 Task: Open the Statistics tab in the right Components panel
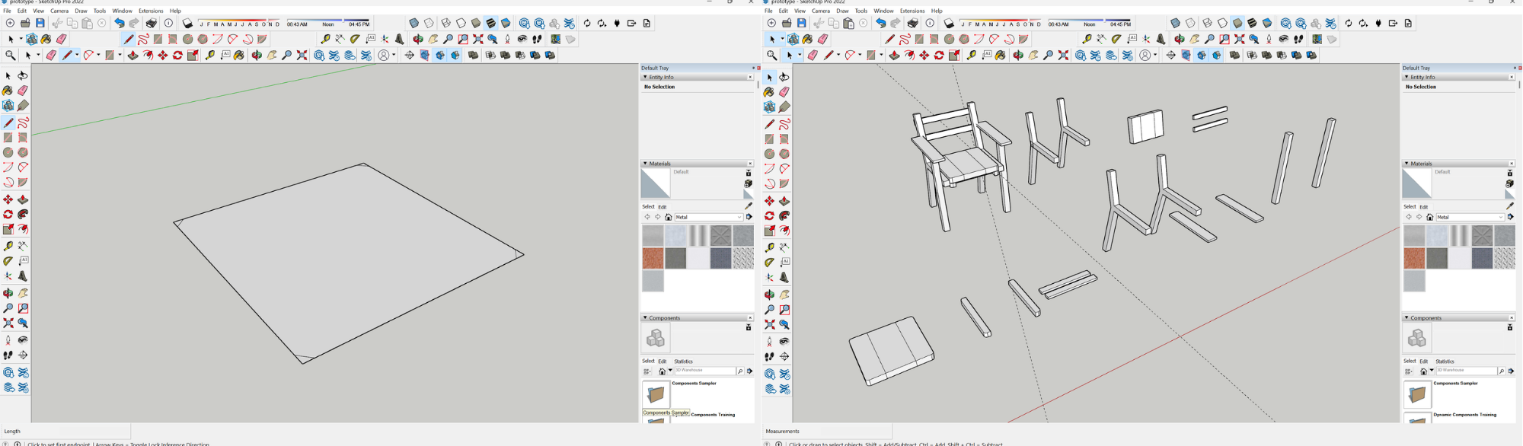1445,361
